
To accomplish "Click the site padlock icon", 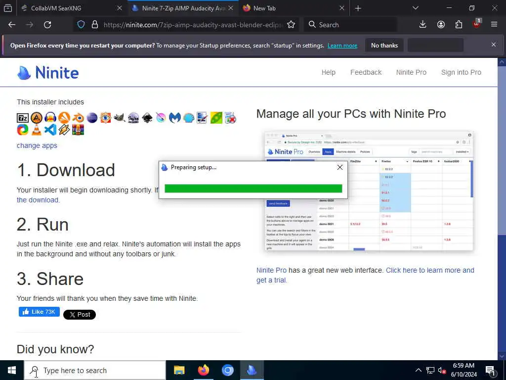I will click(94, 25).
